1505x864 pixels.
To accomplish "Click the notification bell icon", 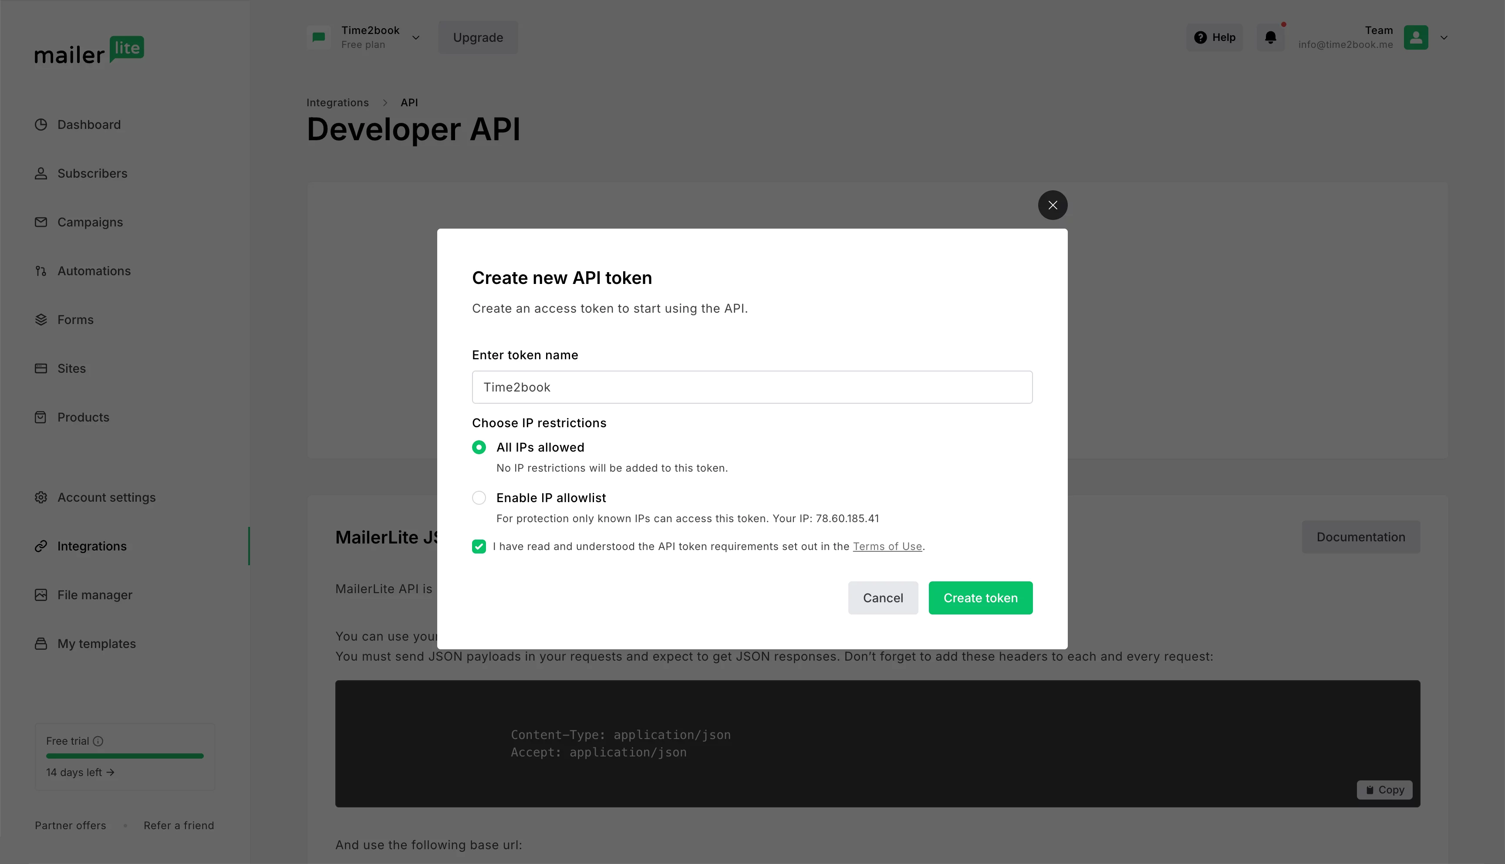I will point(1270,37).
